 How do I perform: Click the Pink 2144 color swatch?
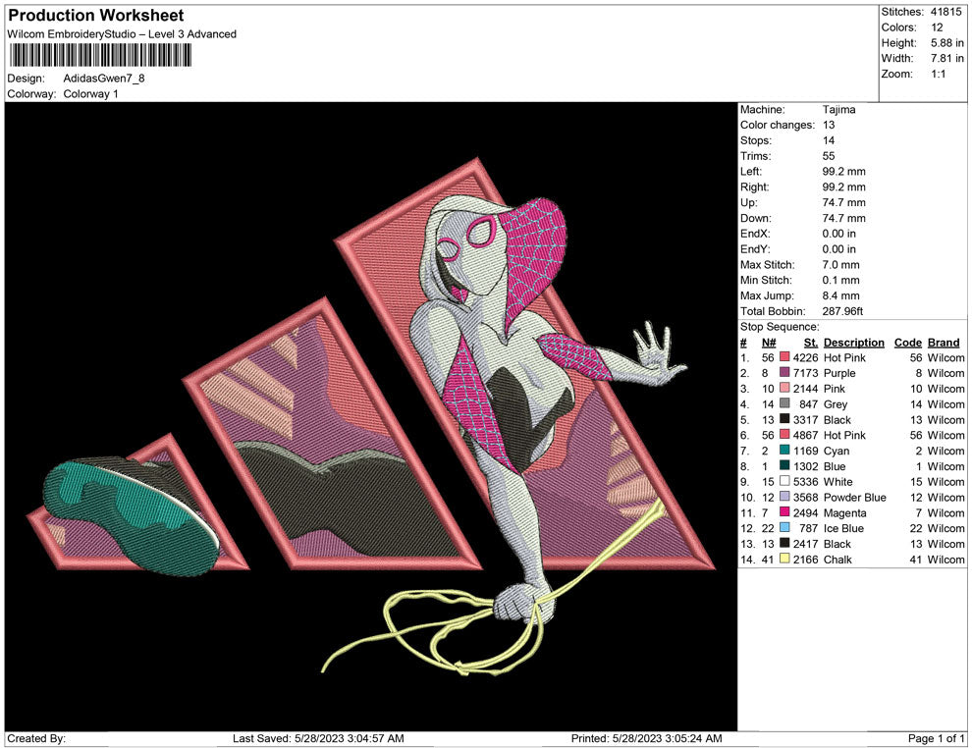784,388
